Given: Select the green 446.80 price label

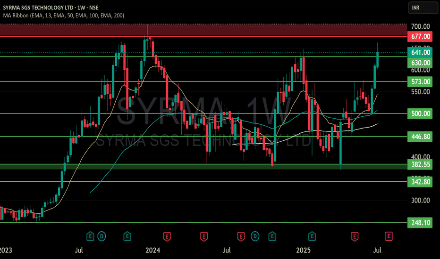Looking at the screenshot, I should 420,137.
